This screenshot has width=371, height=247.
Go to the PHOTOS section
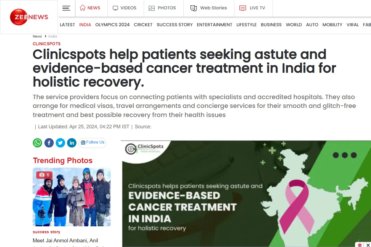(162, 8)
